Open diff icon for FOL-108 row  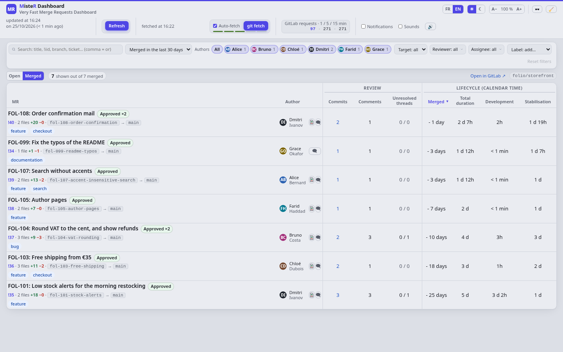click(x=312, y=122)
